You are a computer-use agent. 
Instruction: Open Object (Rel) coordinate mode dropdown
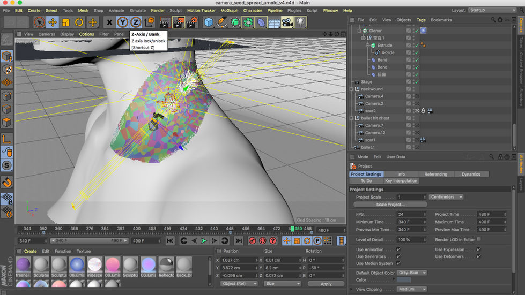coord(239,284)
